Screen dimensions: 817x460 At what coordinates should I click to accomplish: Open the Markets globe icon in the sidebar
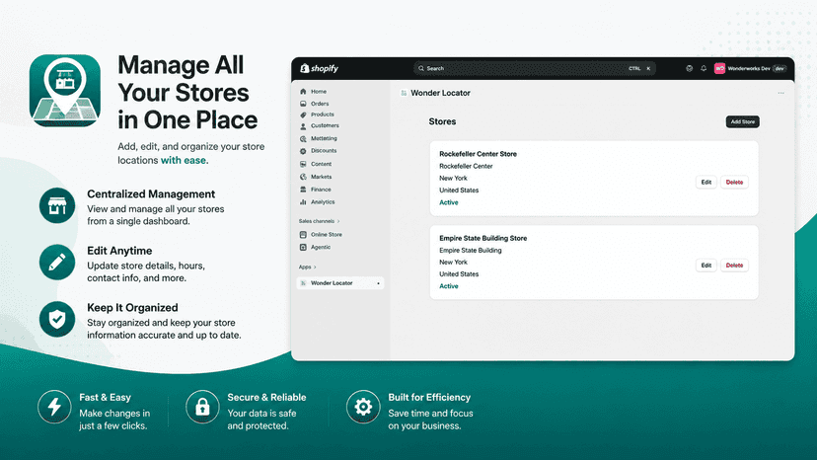303,177
